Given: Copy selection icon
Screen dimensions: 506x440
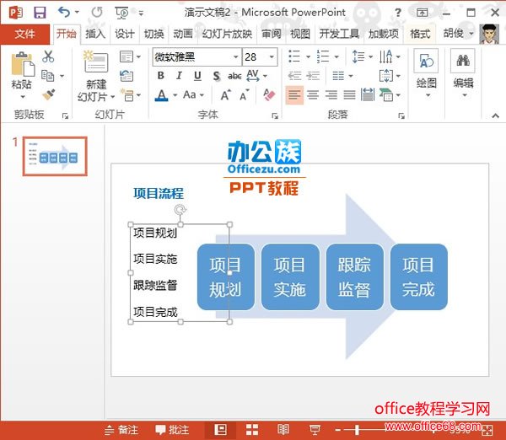Looking at the screenshot, I should point(48,76).
